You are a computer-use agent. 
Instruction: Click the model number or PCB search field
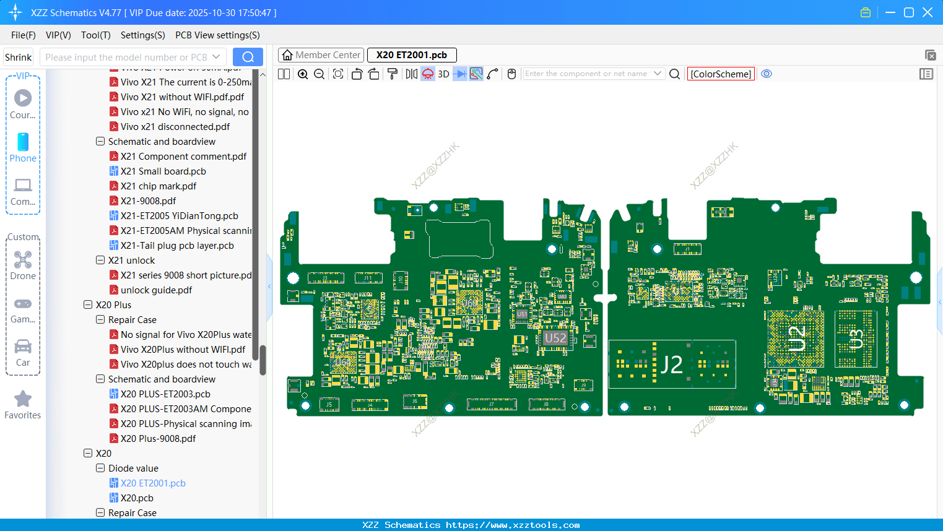pos(126,57)
